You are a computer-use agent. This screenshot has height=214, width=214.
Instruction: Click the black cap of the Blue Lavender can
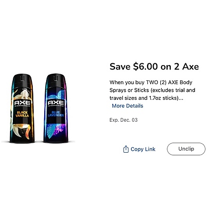pyautogui.click(x=56, y=78)
